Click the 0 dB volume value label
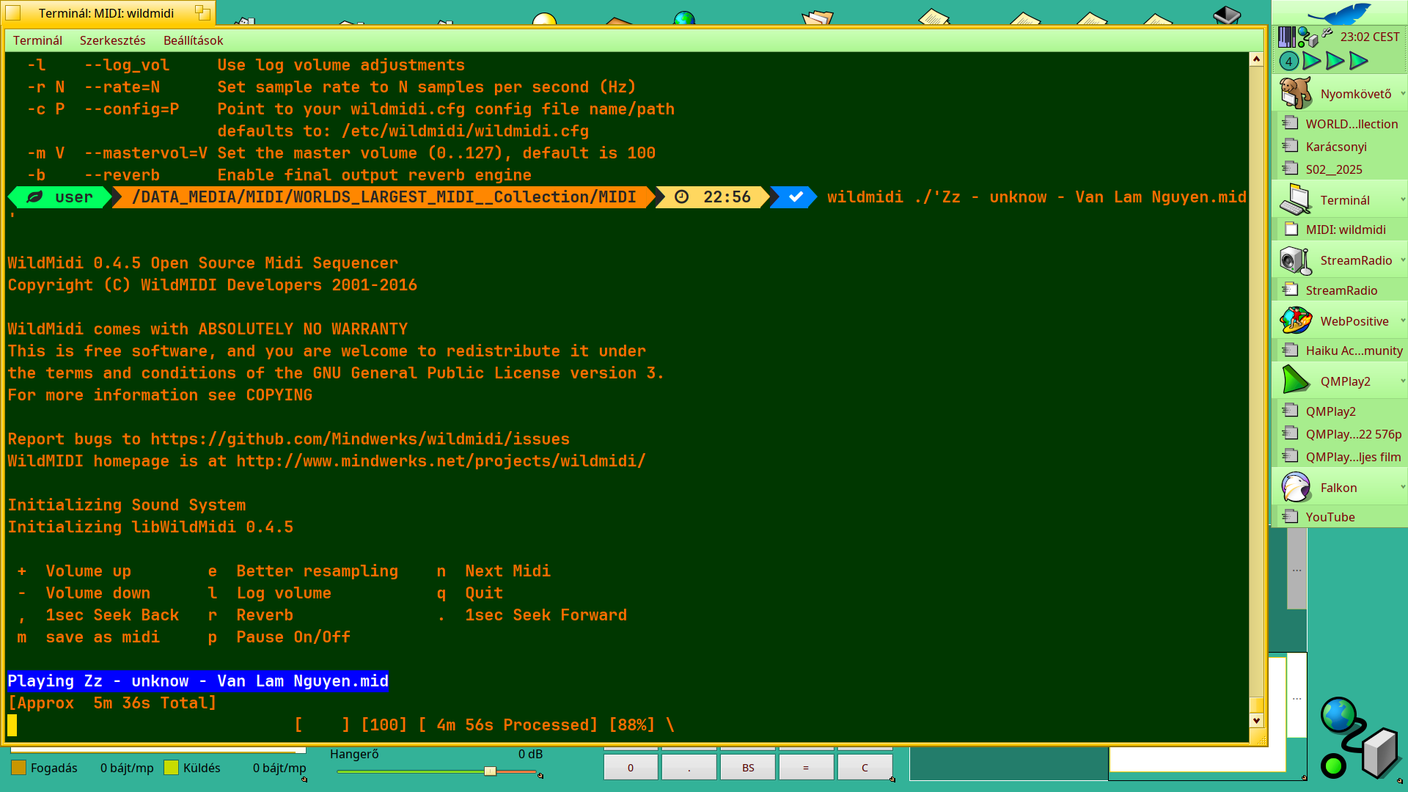The image size is (1408, 792). (530, 754)
